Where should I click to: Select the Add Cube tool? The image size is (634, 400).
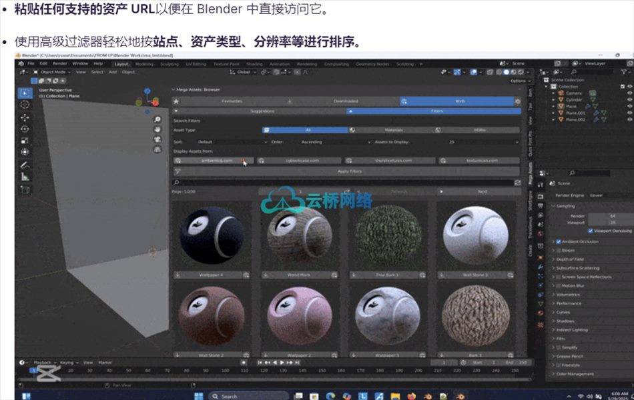[x=25, y=189]
